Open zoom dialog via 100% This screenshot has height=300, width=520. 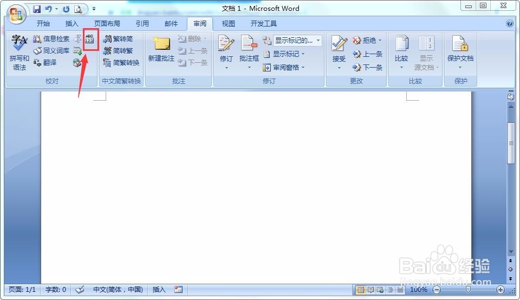[x=419, y=290]
